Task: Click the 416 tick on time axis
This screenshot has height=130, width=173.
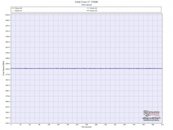Action: (x=134, y=125)
